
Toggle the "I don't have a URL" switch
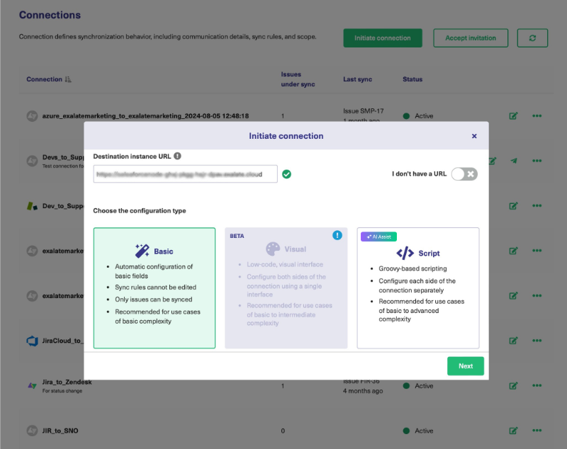pos(464,174)
